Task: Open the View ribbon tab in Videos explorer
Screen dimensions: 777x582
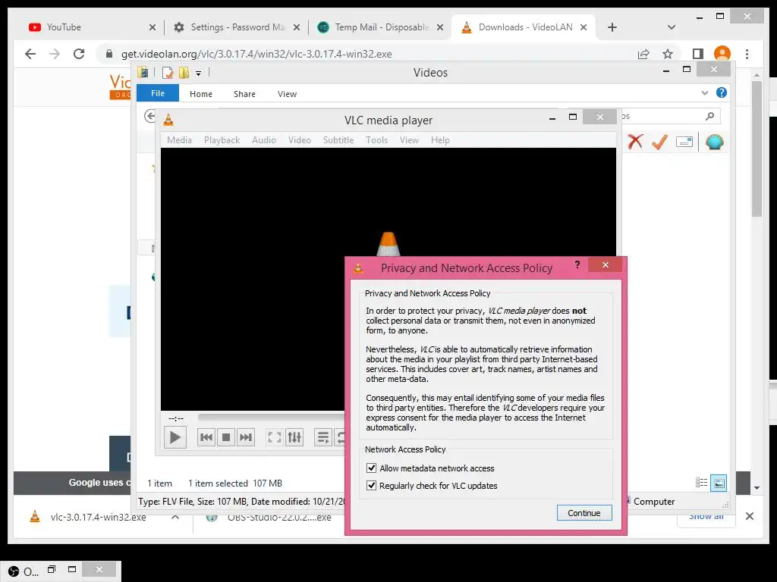Action: pyautogui.click(x=287, y=93)
